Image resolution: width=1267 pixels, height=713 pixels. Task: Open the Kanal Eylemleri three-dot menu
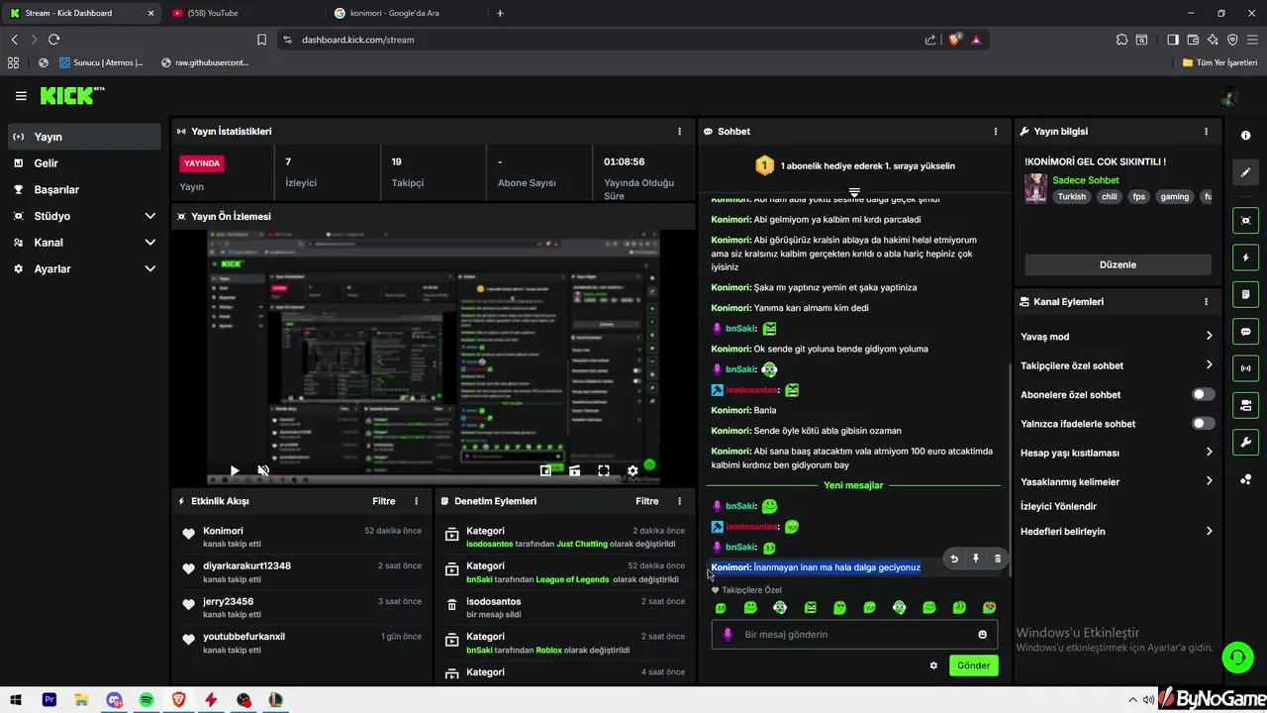[1206, 302]
